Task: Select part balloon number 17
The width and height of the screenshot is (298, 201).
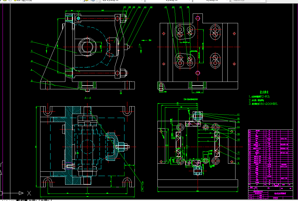Action: 238,115
